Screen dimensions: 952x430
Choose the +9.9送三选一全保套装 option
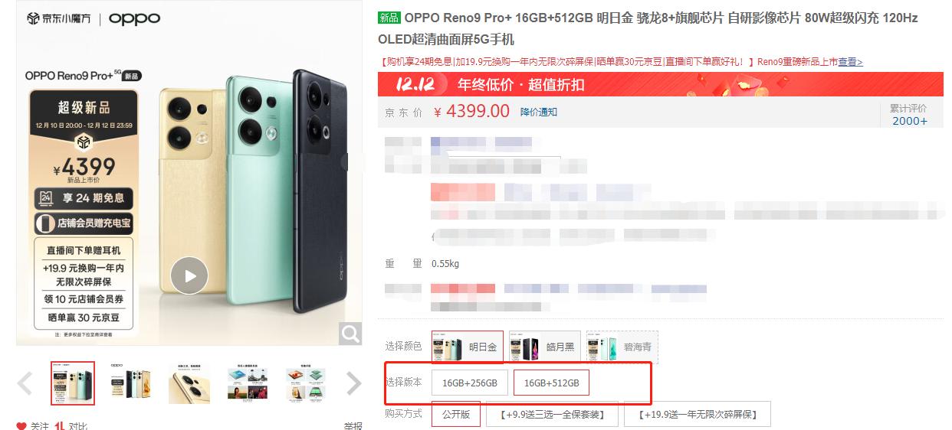click(x=551, y=415)
